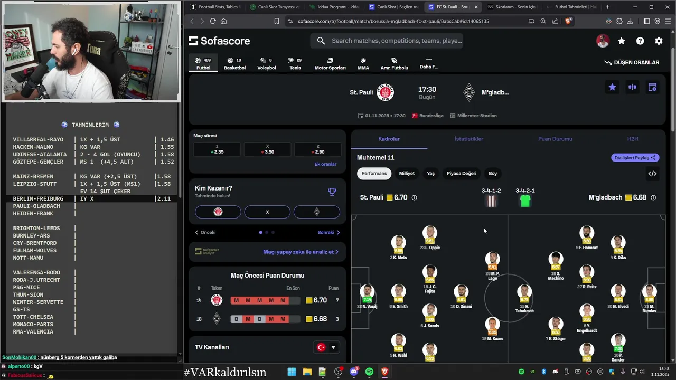Go to browser home page
This screenshot has width=676, height=380.
point(223,21)
